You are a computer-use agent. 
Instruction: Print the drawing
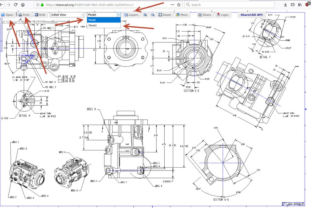click(24, 15)
